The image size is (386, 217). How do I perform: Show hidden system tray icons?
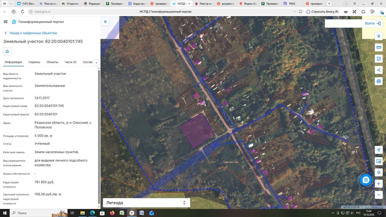(x=333, y=213)
